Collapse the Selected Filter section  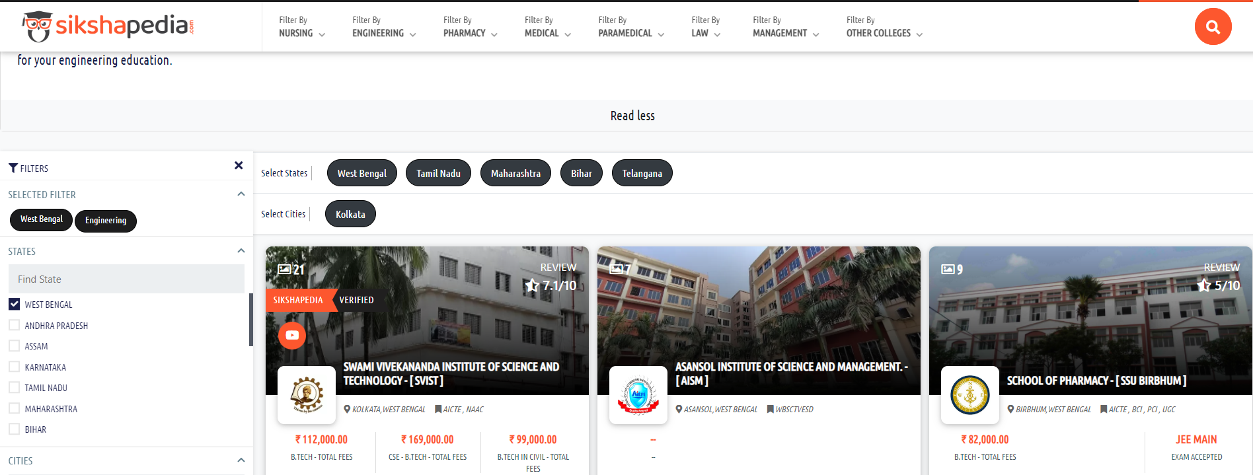(241, 194)
